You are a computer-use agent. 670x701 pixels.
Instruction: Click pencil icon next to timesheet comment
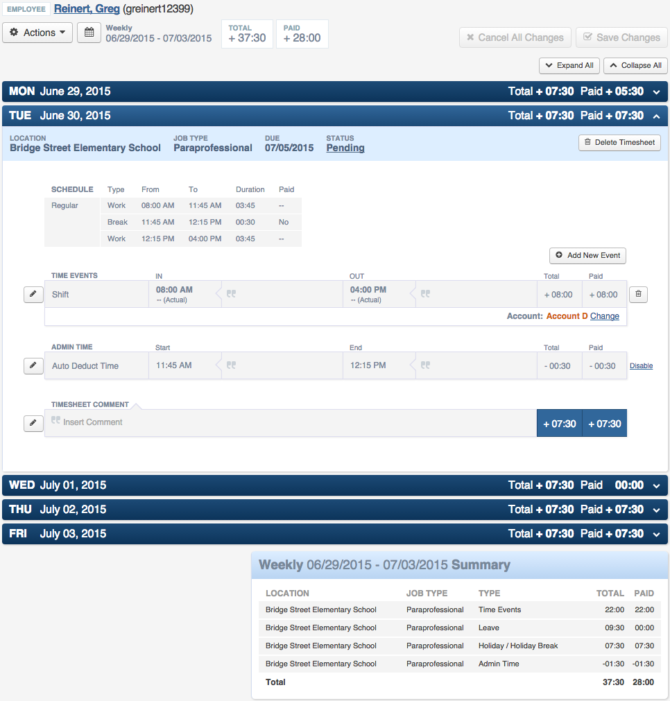click(33, 423)
